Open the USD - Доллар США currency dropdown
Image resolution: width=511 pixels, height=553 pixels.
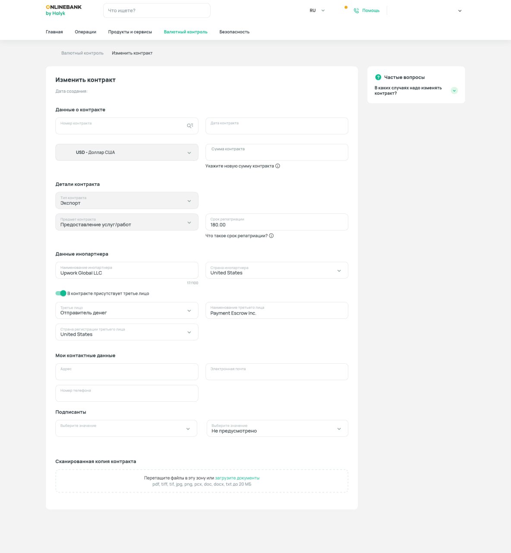click(x=127, y=153)
